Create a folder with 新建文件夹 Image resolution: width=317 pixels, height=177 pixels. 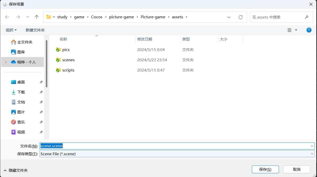[x=35, y=30]
